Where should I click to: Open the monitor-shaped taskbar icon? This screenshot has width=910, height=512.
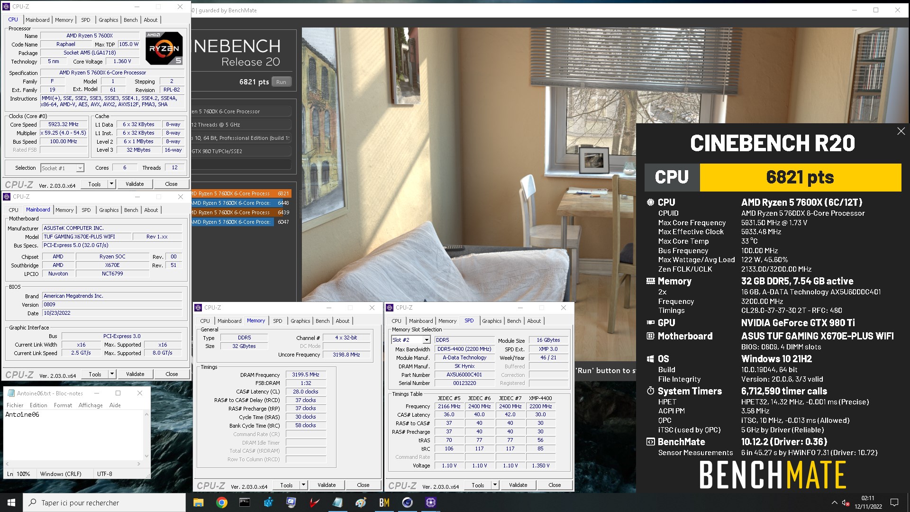tap(291, 503)
